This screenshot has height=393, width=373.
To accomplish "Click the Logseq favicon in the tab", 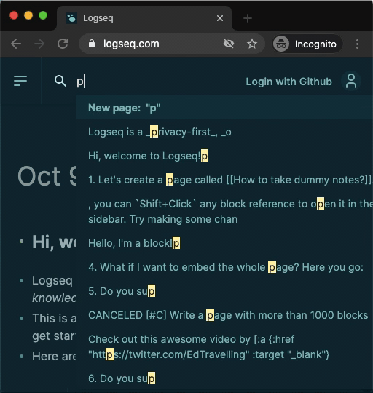I will (71, 18).
